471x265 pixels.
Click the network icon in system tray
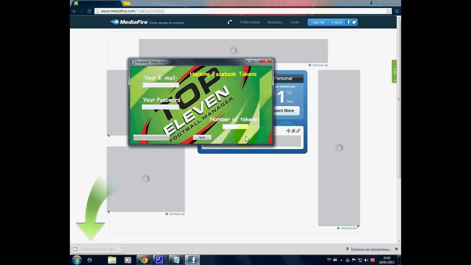360,260
